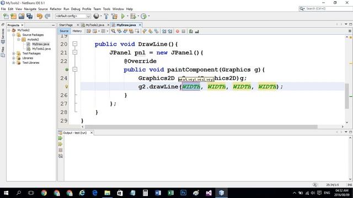This screenshot has height=198, width=353.
Task: Click the Comment icon in editor toolbar
Action: pos(191,31)
